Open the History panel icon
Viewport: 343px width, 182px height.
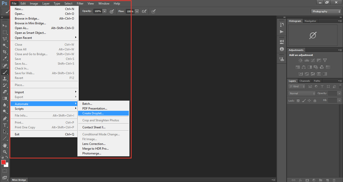click(x=282, y=25)
